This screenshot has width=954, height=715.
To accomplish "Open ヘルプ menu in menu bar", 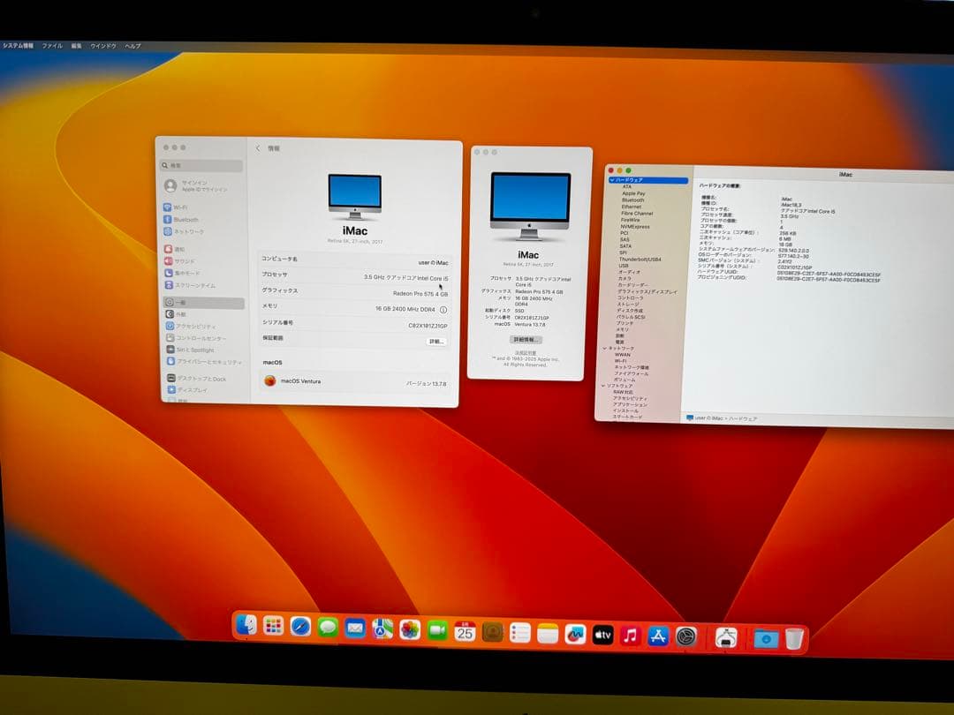I will coord(132,46).
